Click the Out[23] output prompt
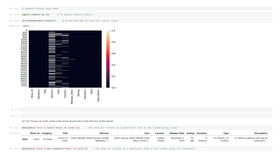Screen dimensions: 280x157 (x=14, y=26)
